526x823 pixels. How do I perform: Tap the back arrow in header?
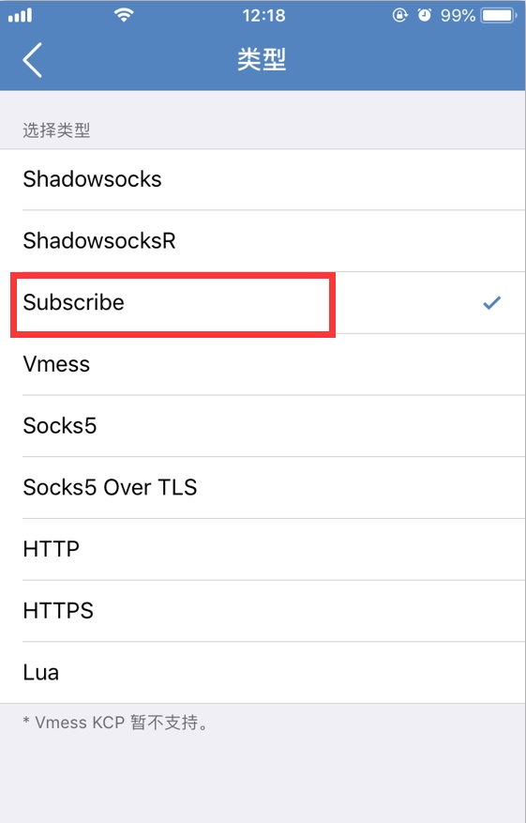tap(32, 60)
